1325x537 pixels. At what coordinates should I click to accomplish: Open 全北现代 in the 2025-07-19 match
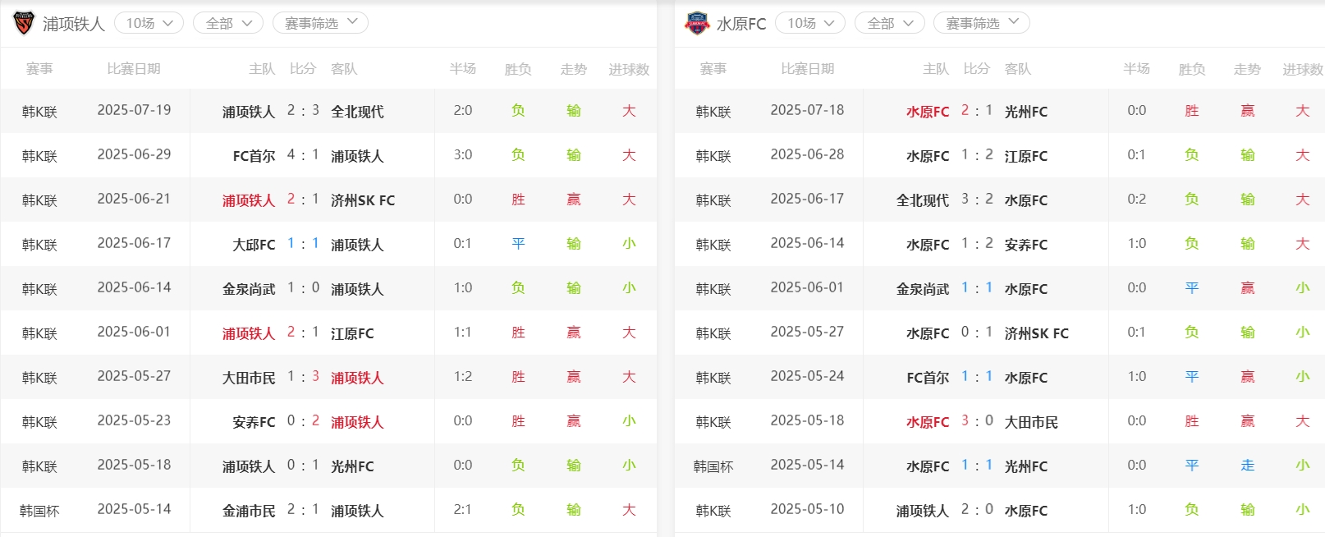click(357, 112)
